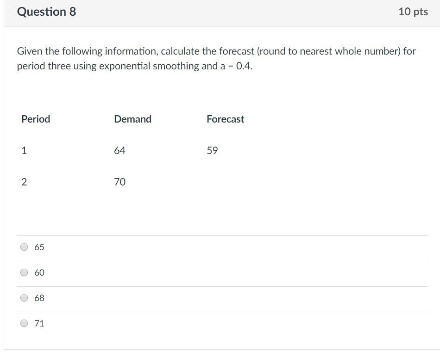Click the period 2 demand value 70
Screen dimensions: 440x357
pyautogui.click(x=119, y=182)
